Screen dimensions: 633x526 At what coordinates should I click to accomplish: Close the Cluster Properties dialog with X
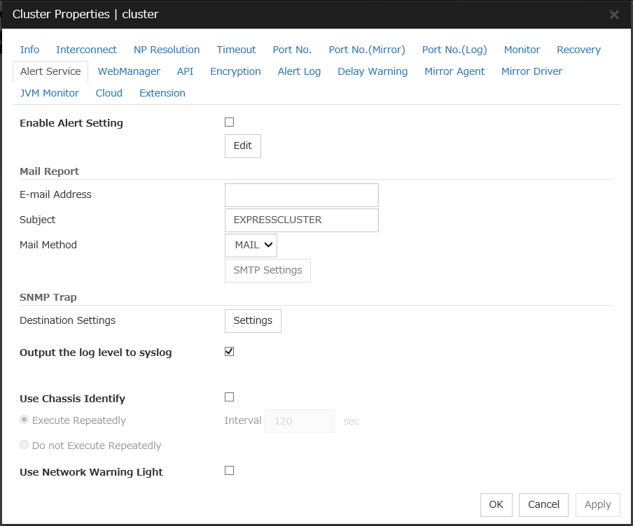click(x=613, y=15)
